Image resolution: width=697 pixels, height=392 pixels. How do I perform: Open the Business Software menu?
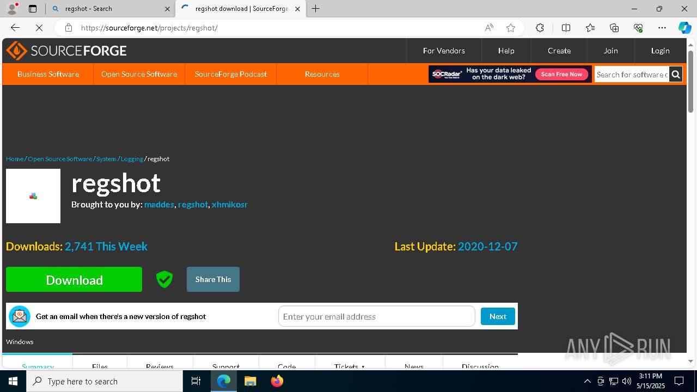(48, 74)
